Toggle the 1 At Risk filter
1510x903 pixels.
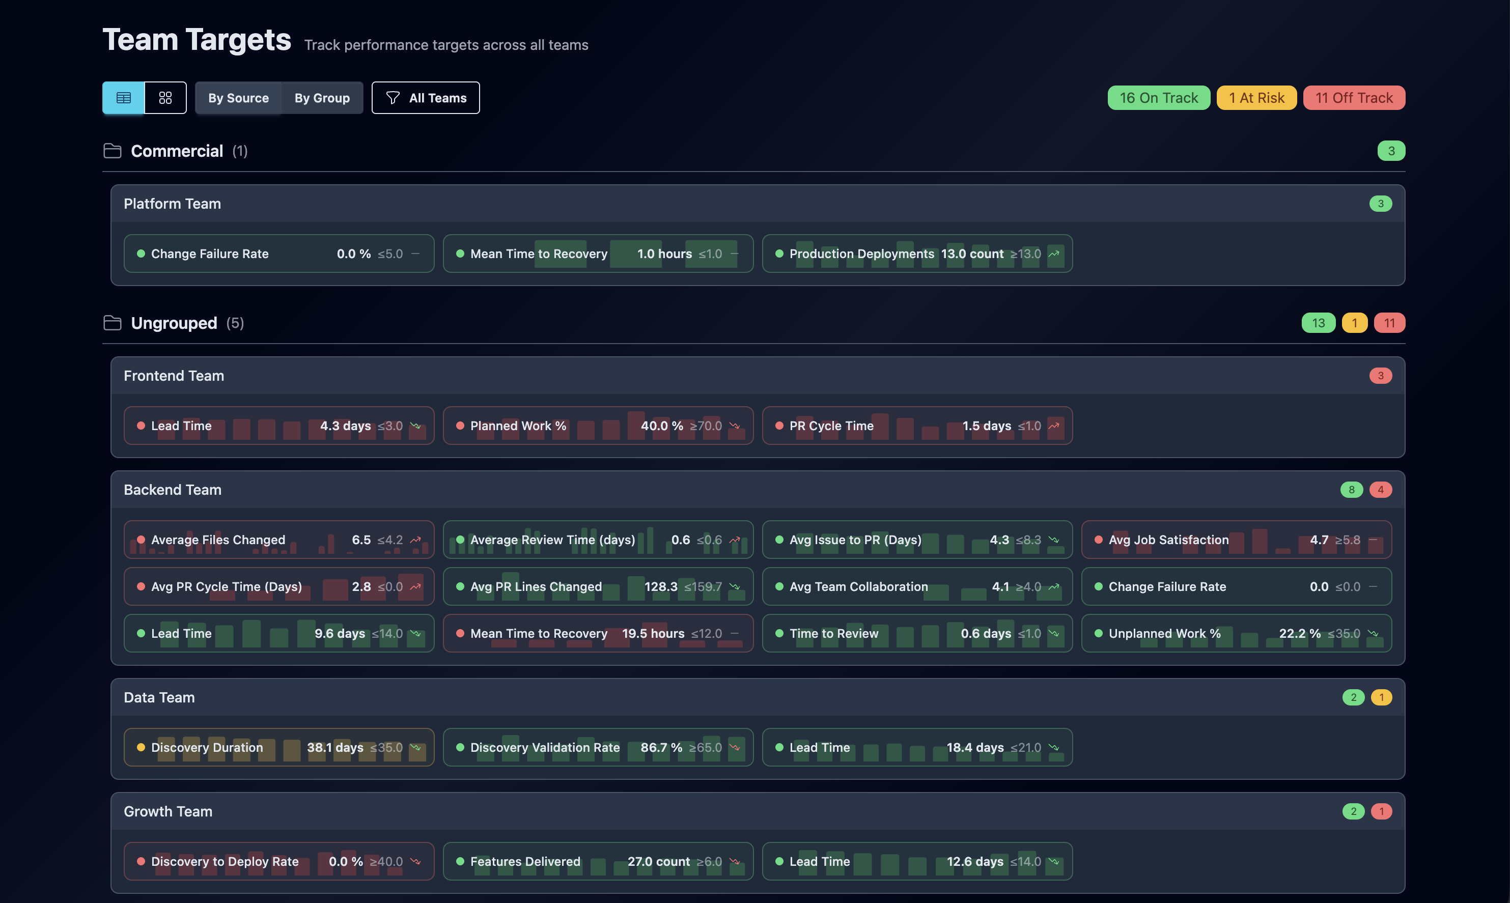(x=1255, y=97)
